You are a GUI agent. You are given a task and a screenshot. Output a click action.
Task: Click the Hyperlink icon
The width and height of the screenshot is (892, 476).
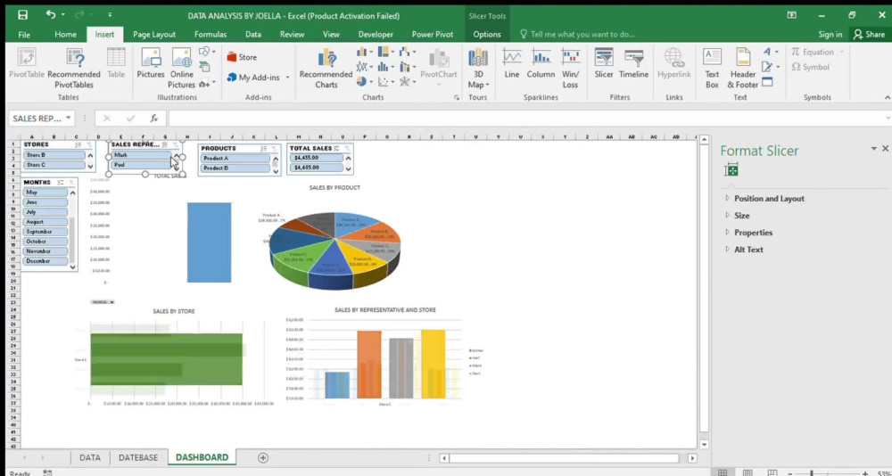click(x=674, y=63)
